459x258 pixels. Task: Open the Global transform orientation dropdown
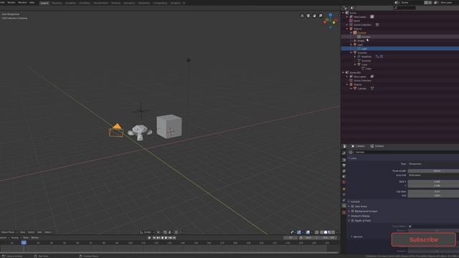click(147, 232)
